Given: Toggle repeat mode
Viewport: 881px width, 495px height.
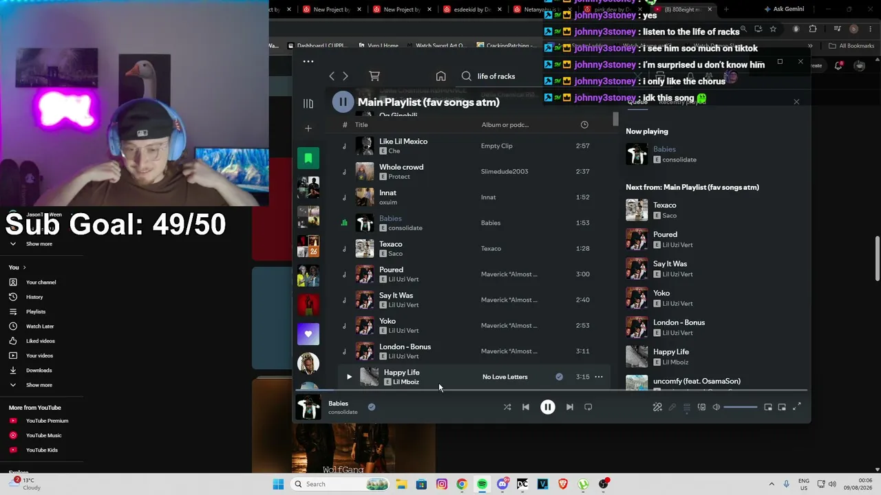Looking at the screenshot, I should click(588, 407).
